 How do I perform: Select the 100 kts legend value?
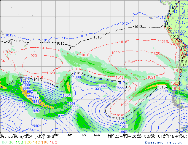19,142
